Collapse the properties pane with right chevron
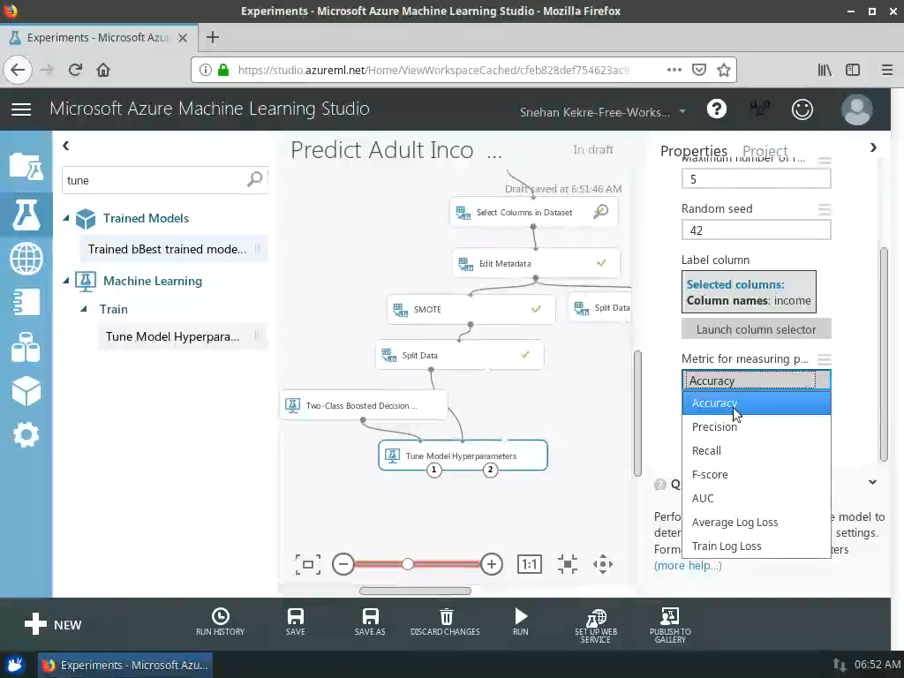The width and height of the screenshot is (904, 678). 873,148
